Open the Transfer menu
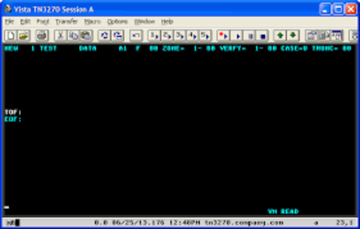The width and height of the screenshot is (360, 229). [x=66, y=22]
